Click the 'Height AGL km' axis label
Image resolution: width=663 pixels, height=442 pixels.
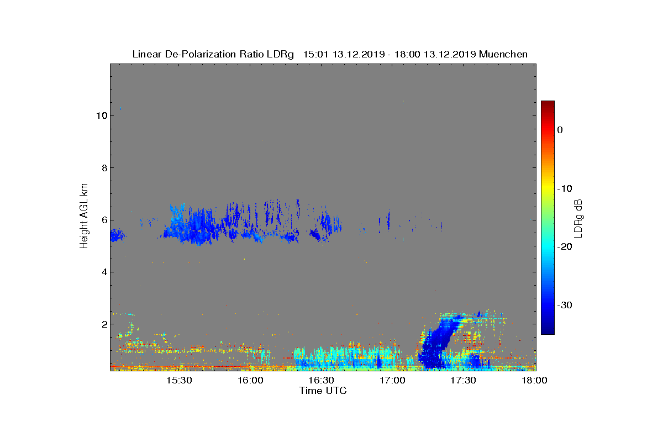click(x=84, y=217)
